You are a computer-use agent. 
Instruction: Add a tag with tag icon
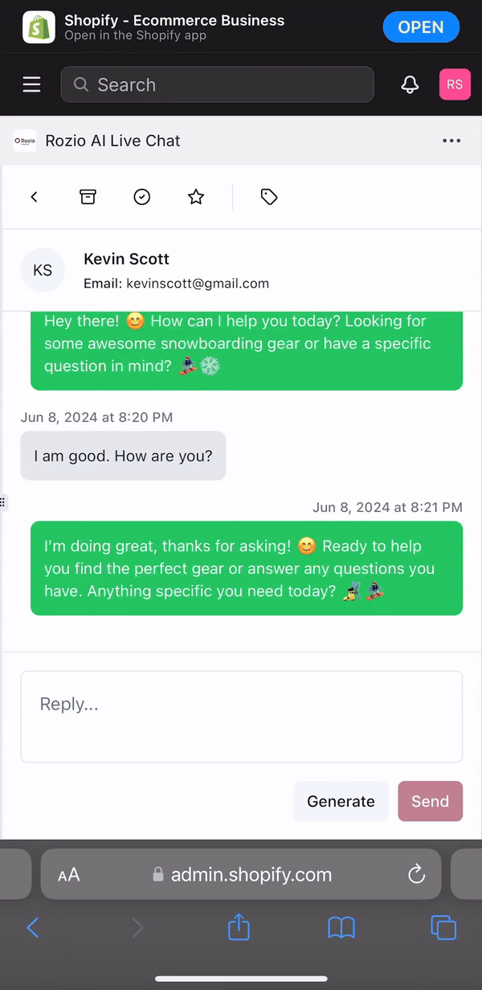click(269, 197)
